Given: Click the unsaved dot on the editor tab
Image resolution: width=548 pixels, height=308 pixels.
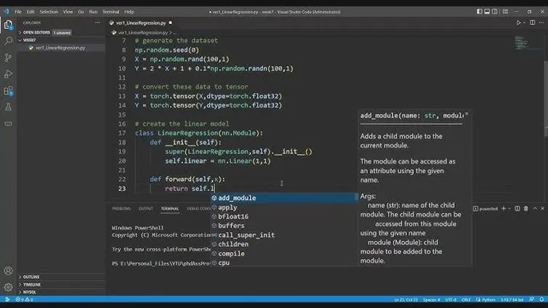Looking at the screenshot, I should coord(170,23).
